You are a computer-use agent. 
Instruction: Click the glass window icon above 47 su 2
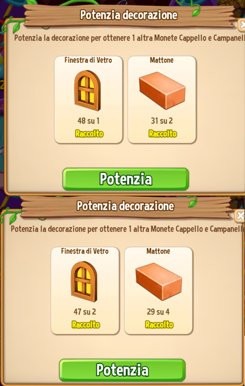tap(84, 282)
